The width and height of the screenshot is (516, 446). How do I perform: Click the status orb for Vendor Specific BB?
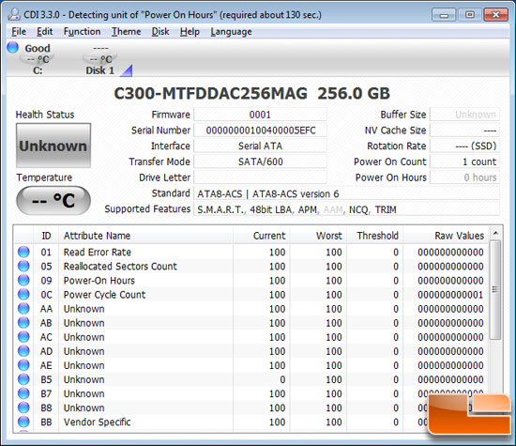pos(23,422)
